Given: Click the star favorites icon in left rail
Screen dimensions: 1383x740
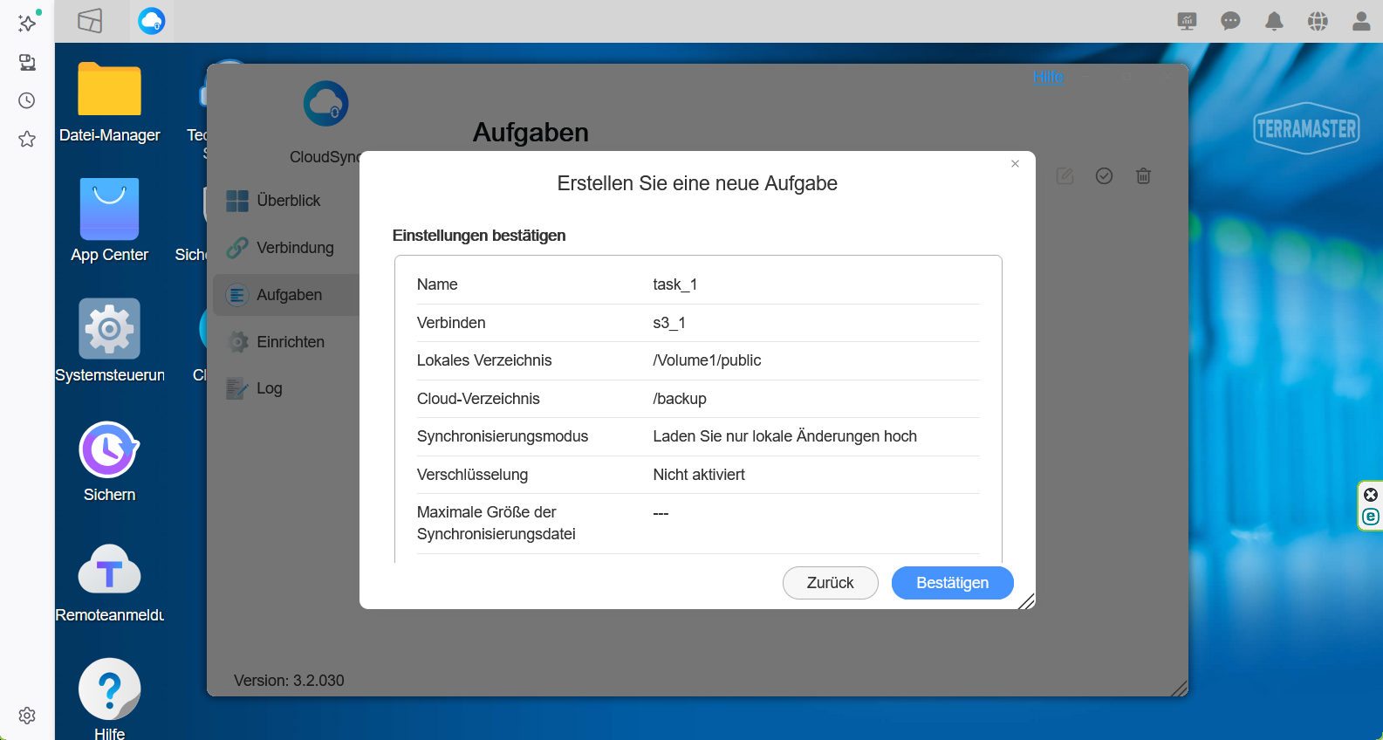Looking at the screenshot, I should 27,139.
